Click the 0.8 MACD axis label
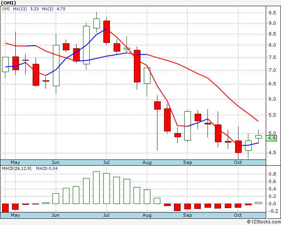 (272, 174)
